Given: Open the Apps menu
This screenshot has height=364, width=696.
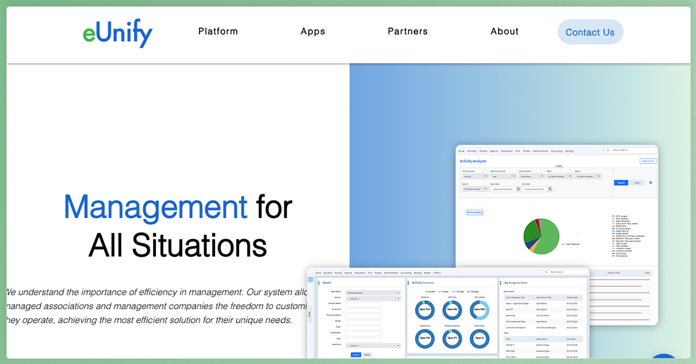Looking at the screenshot, I should (x=313, y=31).
